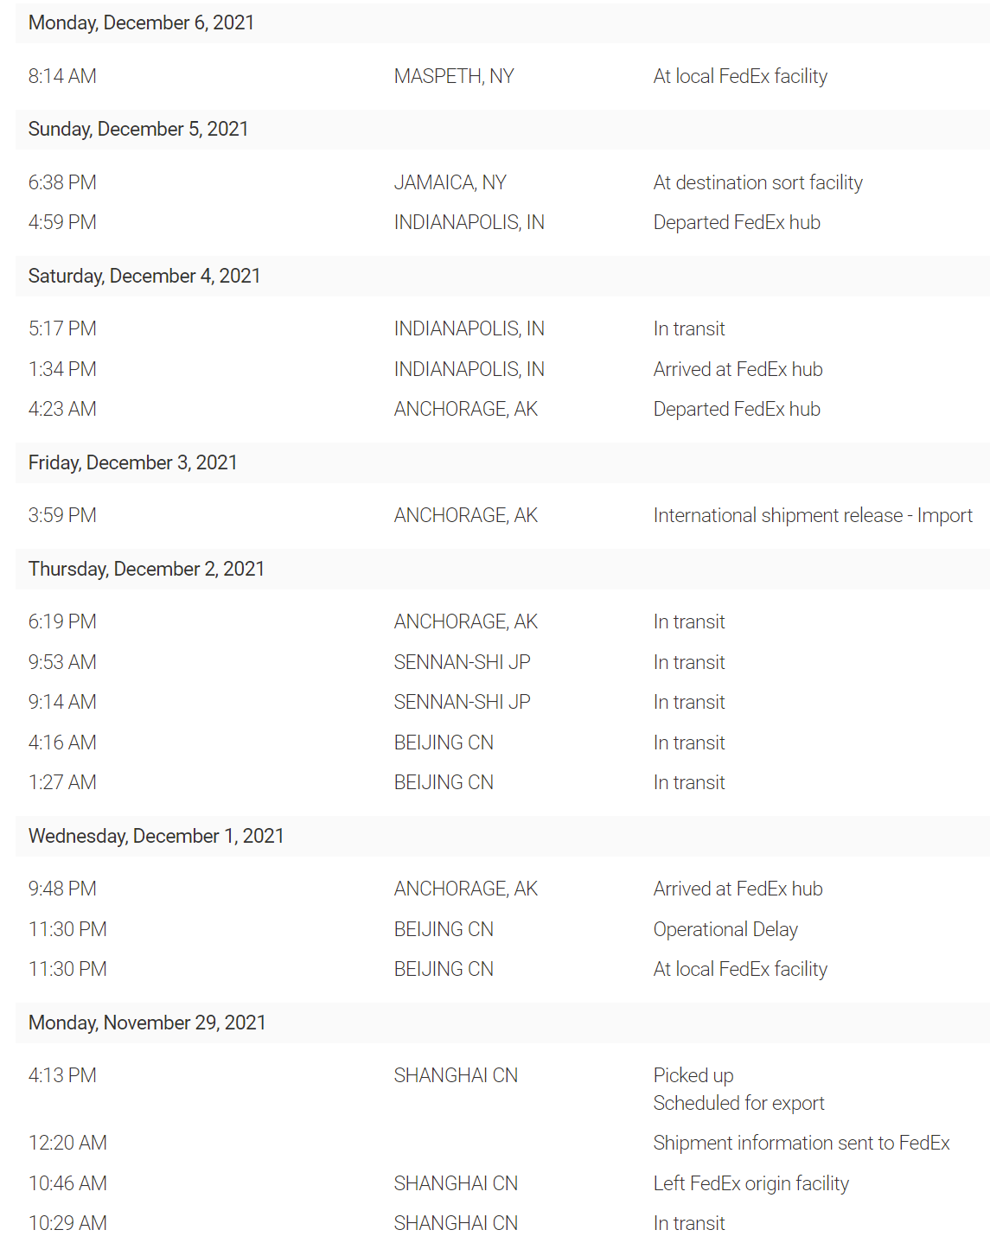Click the "Thursday, December 2, 2021" date header
The image size is (990, 1249).
[x=146, y=569]
